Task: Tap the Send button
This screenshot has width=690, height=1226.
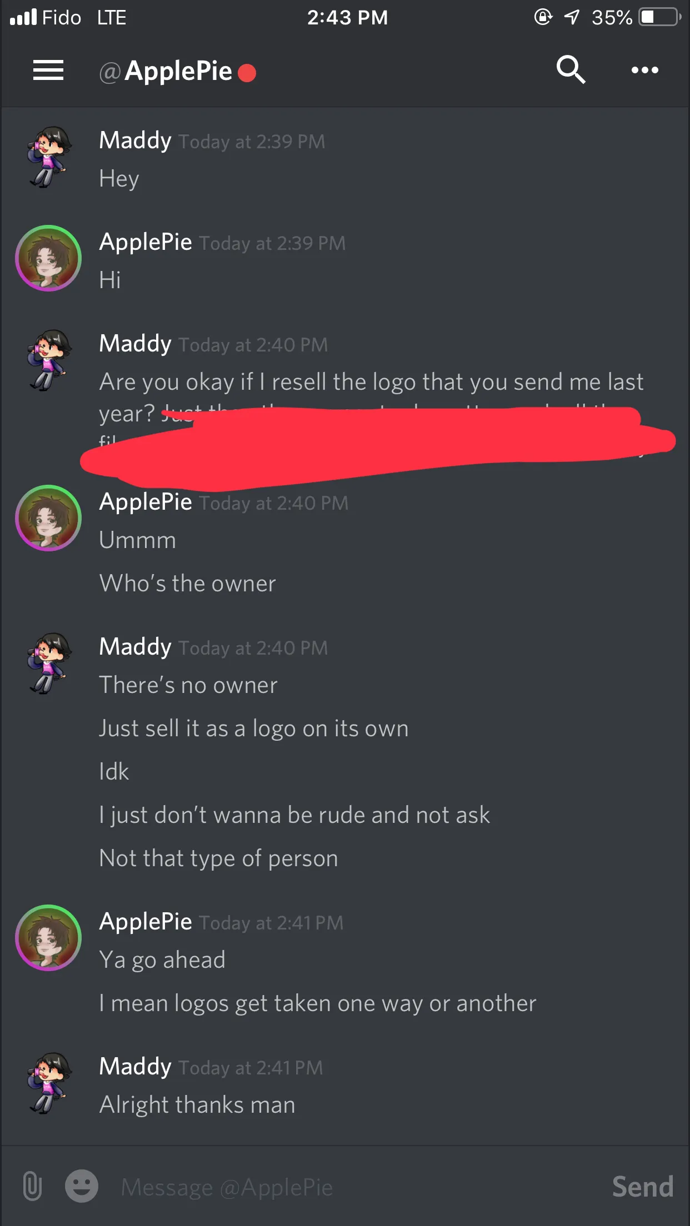Action: click(643, 1187)
